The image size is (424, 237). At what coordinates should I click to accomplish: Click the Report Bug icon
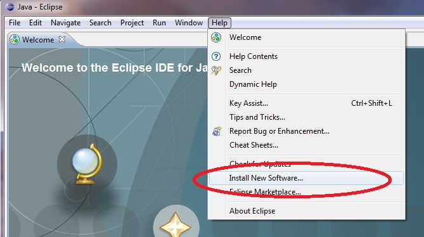click(x=216, y=131)
